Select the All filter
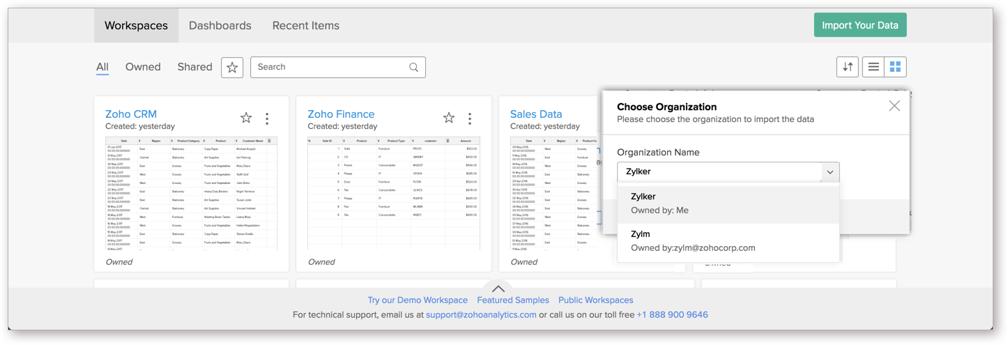 point(102,67)
